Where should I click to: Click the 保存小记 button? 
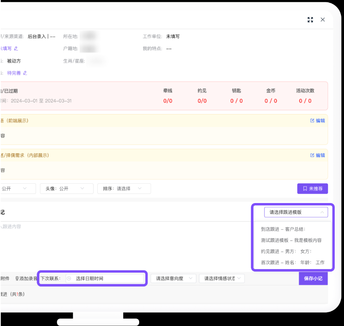(313, 278)
